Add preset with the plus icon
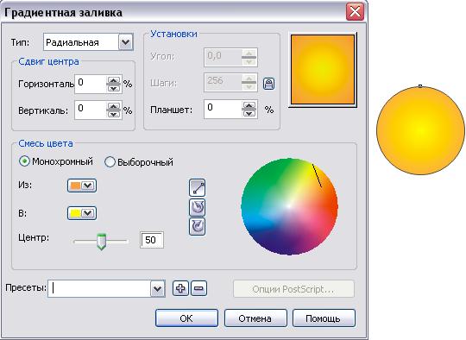 pos(180,288)
